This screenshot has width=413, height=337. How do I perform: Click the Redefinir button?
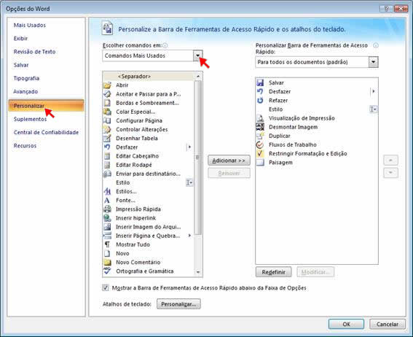pos(273,272)
